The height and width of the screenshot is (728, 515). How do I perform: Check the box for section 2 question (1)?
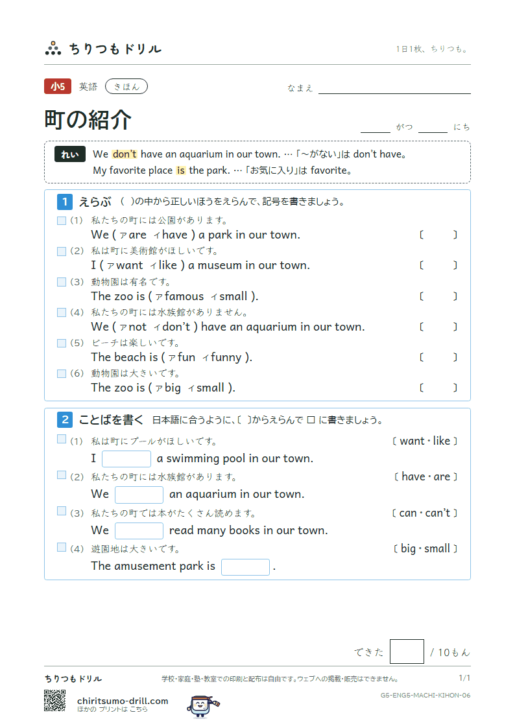[62, 439]
